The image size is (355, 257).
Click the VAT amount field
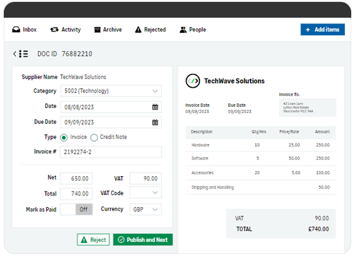tap(145, 178)
